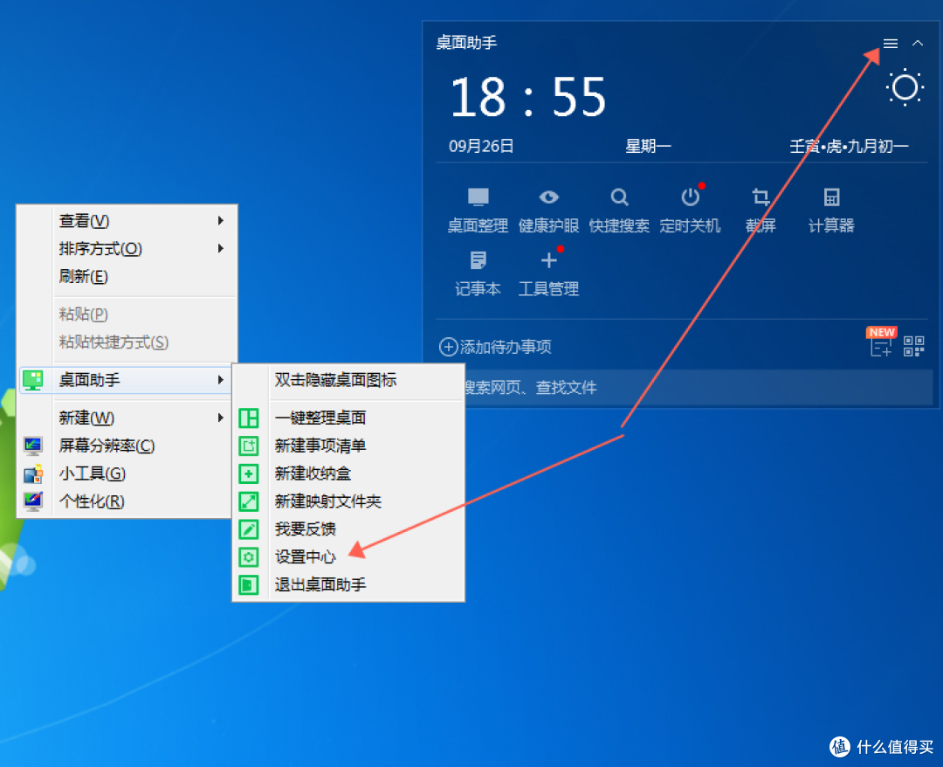Viewport: 943px width, 767px height.
Task: Launch the 截屏 screenshot tool
Action: (761, 210)
